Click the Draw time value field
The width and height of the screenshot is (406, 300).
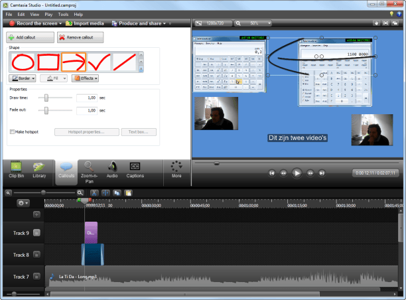pyautogui.click(x=87, y=98)
